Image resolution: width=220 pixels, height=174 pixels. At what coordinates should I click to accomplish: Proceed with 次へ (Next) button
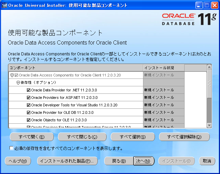144,161
